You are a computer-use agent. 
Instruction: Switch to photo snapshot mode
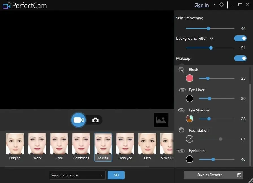coord(95,120)
